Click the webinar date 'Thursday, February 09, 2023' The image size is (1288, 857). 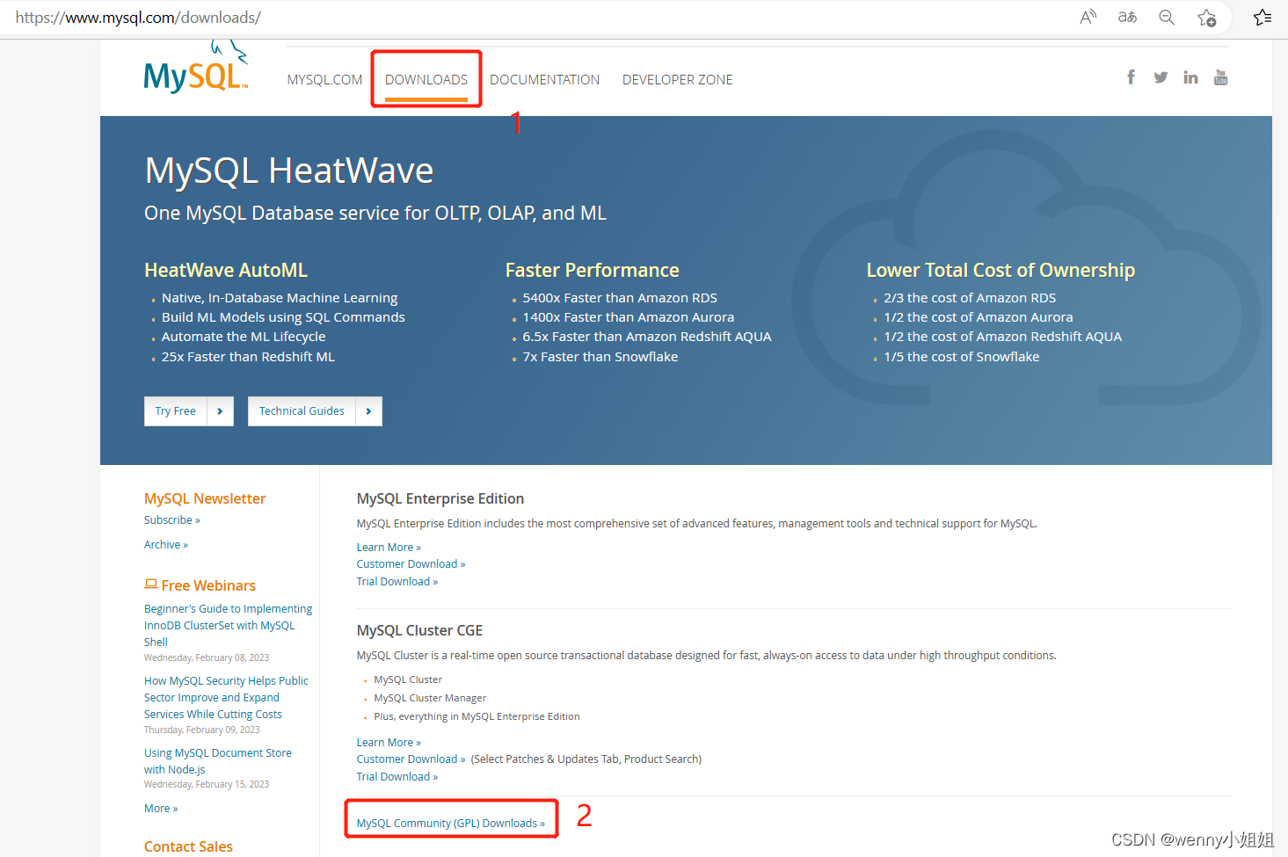click(202, 730)
